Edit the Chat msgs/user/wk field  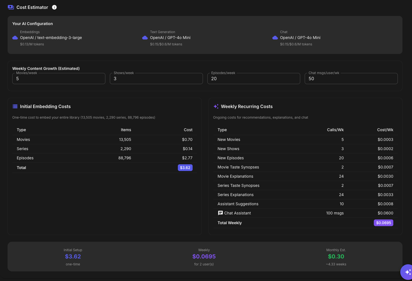(x=351, y=79)
